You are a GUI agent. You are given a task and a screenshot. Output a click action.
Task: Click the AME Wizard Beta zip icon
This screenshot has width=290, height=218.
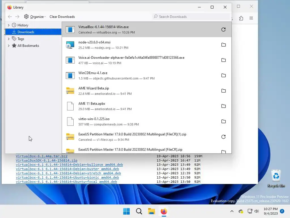70,91
